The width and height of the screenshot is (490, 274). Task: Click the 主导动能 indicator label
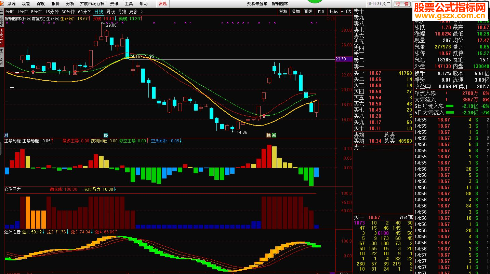tap(12, 141)
